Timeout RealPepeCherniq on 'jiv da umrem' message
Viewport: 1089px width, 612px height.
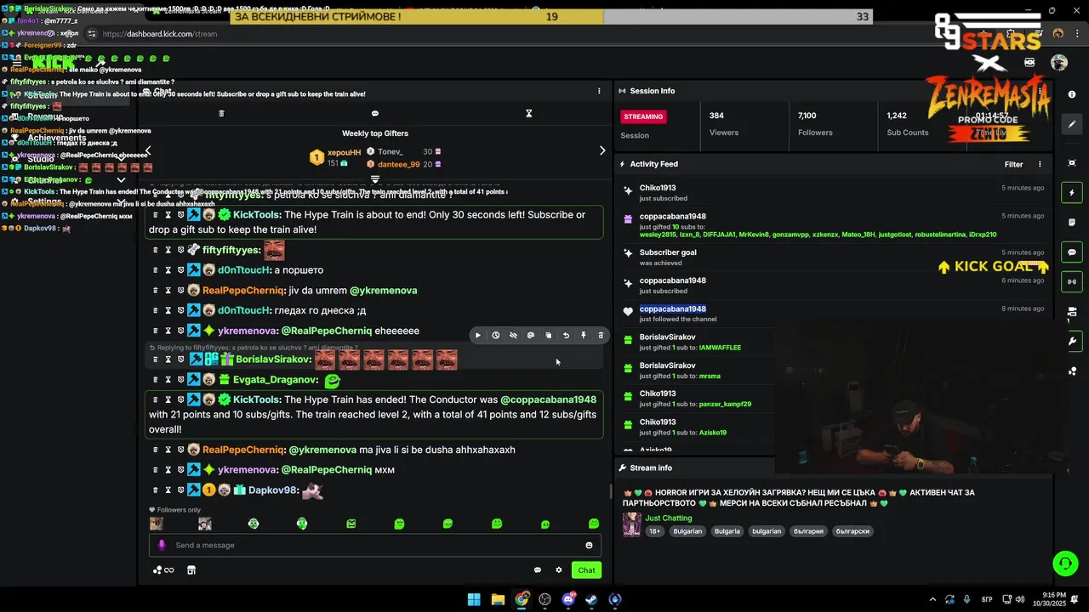pyautogui.click(x=168, y=291)
